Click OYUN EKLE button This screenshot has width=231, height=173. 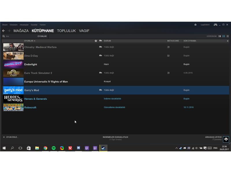pyautogui.click(x=11, y=137)
